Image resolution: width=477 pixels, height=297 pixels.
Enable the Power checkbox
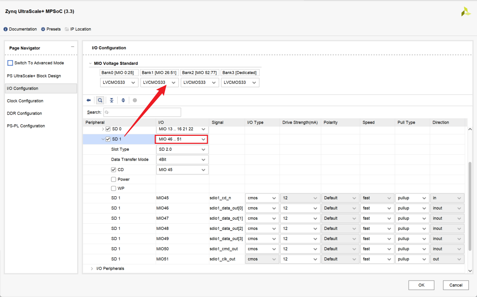click(113, 179)
